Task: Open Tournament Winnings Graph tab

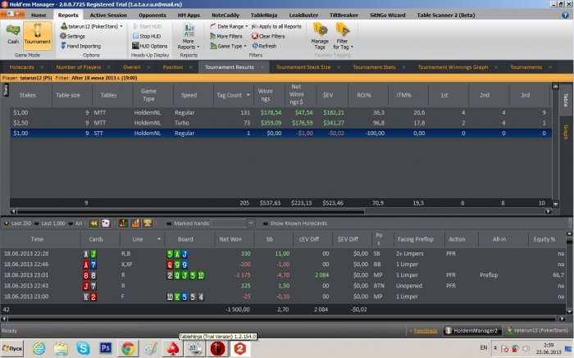Action: pos(453,67)
